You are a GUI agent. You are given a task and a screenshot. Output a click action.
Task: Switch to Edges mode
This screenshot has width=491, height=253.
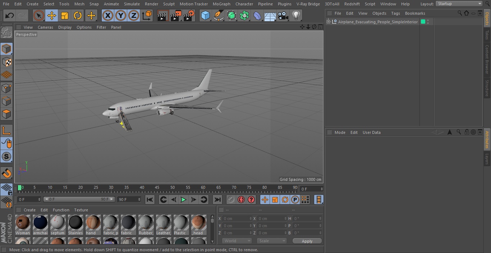[x=6, y=101]
